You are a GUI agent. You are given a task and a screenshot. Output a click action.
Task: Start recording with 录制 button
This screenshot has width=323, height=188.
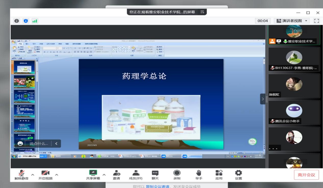[x=177, y=175]
